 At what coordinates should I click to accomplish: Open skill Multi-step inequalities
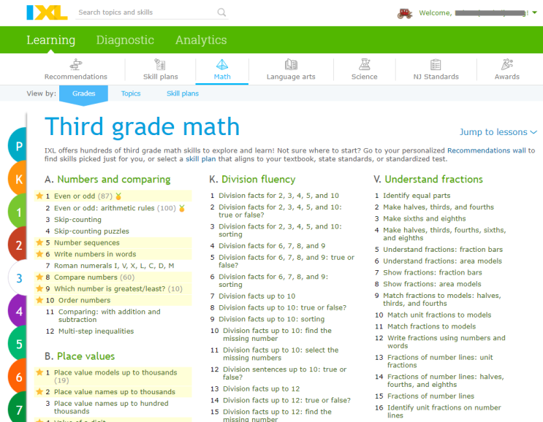[x=96, y=331]
